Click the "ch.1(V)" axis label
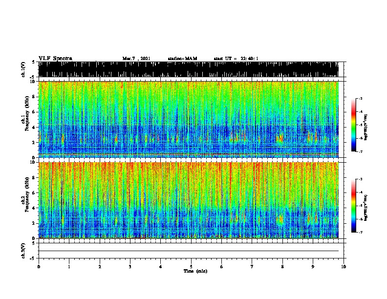Screen dimensions: 387x299 click(x=23, y=69)
